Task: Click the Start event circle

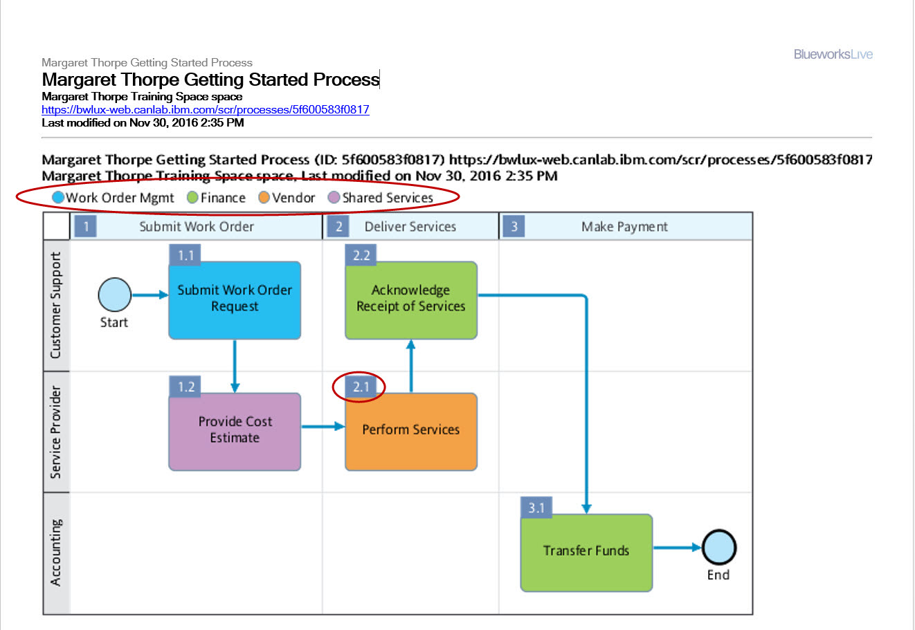Action: pyautogui.click(x=115, y=295)
